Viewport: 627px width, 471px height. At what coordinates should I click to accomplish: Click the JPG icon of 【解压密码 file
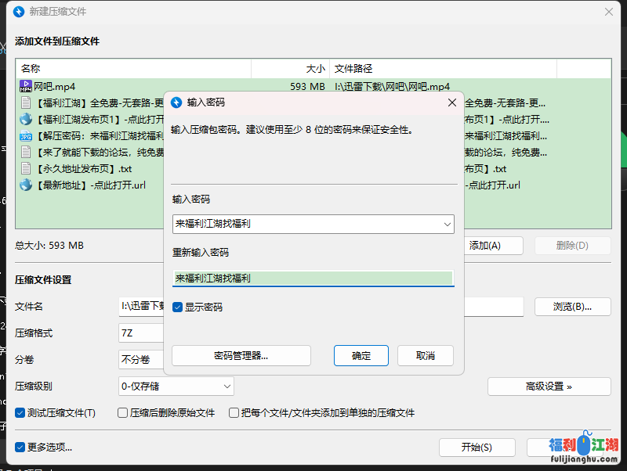[x=25, y=136]
